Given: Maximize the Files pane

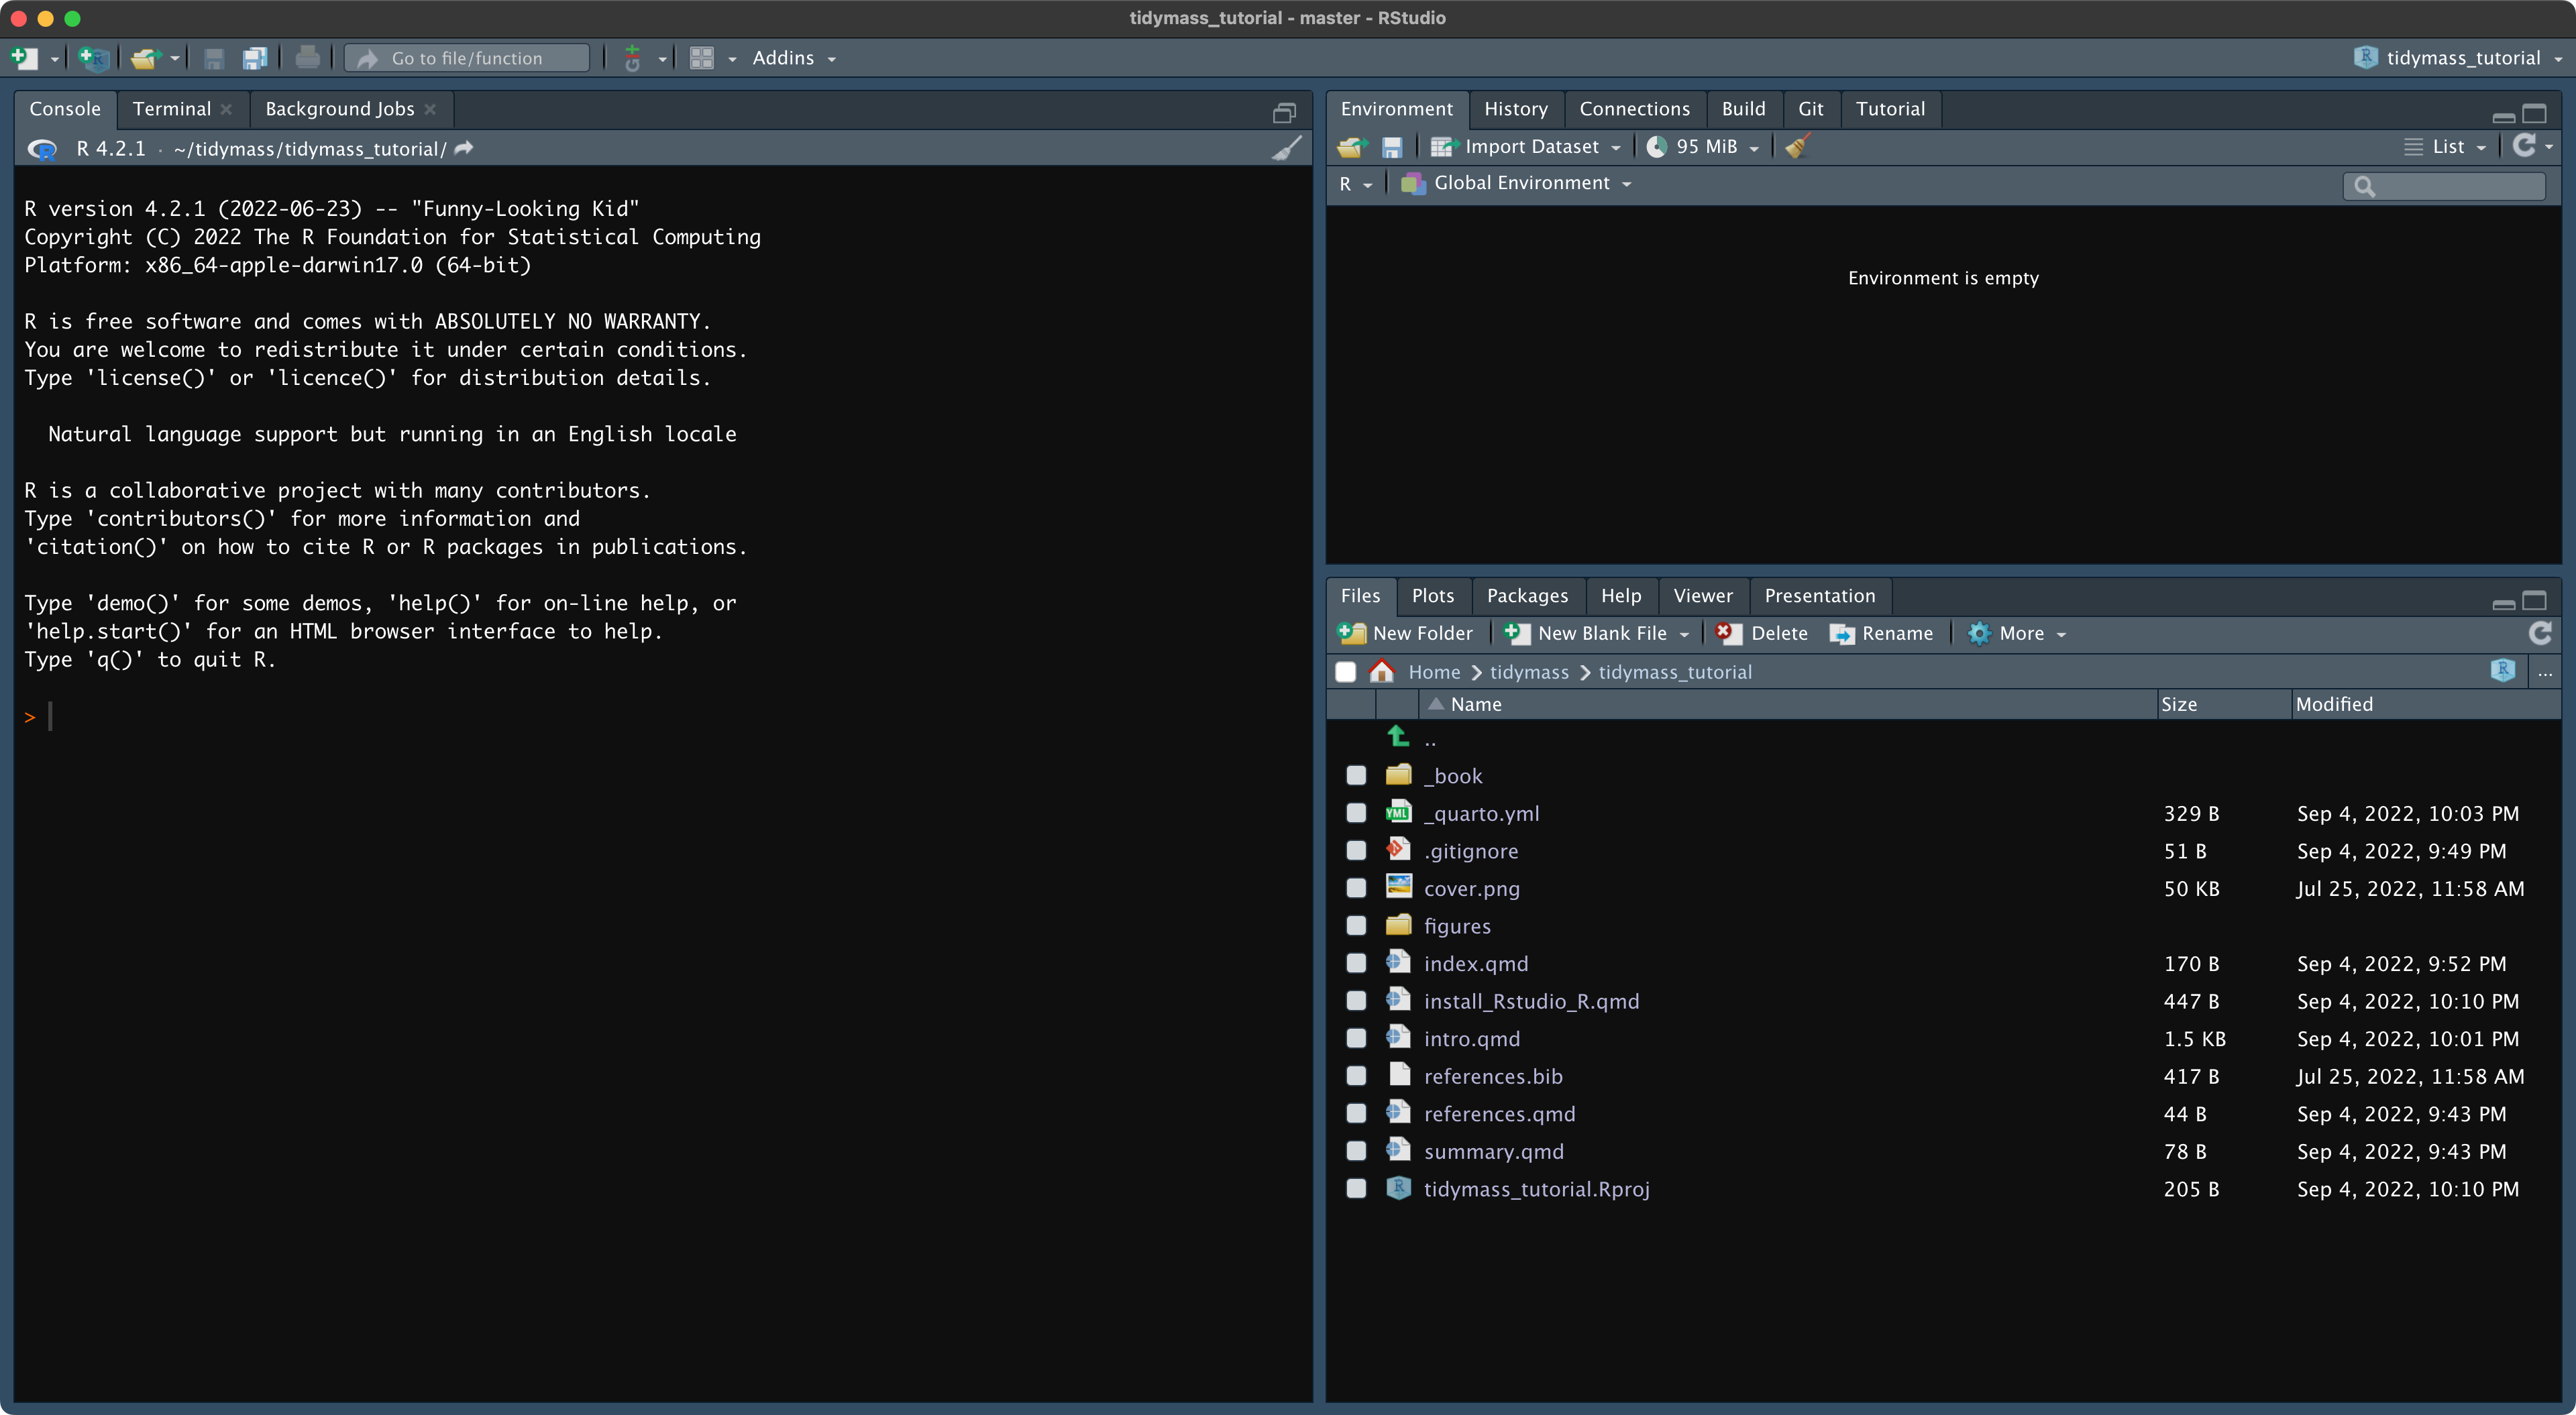Looking at the screenshot, I should click(2534, 600).
